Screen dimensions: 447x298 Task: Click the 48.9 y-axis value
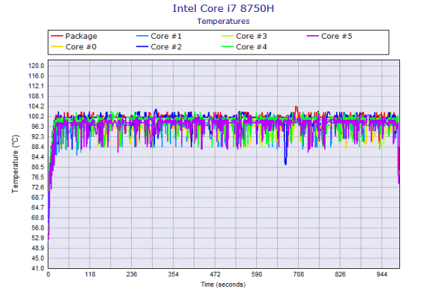click(x=38, y=248)
